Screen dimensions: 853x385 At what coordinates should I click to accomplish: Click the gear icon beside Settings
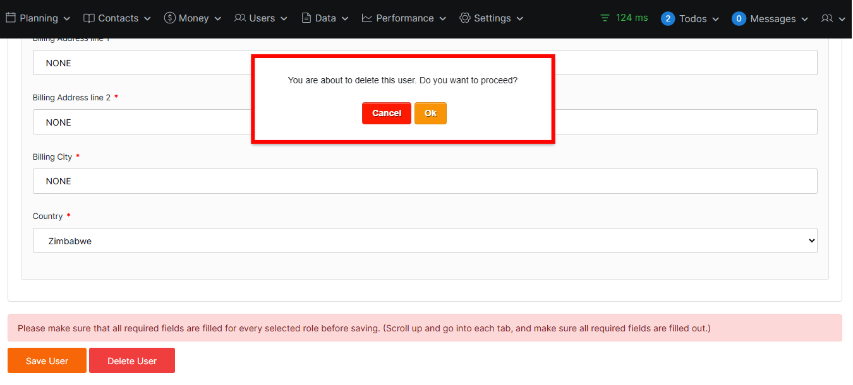pyautogui.click(x=465, y=18)
